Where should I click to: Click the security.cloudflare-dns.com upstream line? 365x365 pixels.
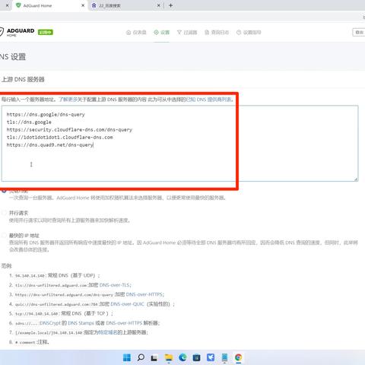[69, 130]
